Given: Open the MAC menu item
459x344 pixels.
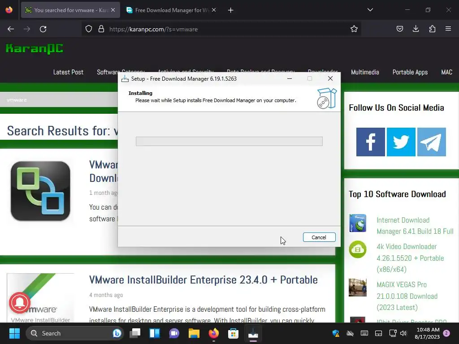Looking at the screenshot, I should 447,72.
